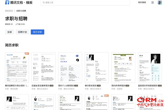Open second-row third resume thumbnail
This screenshot has width=167, height=110.
70,102
